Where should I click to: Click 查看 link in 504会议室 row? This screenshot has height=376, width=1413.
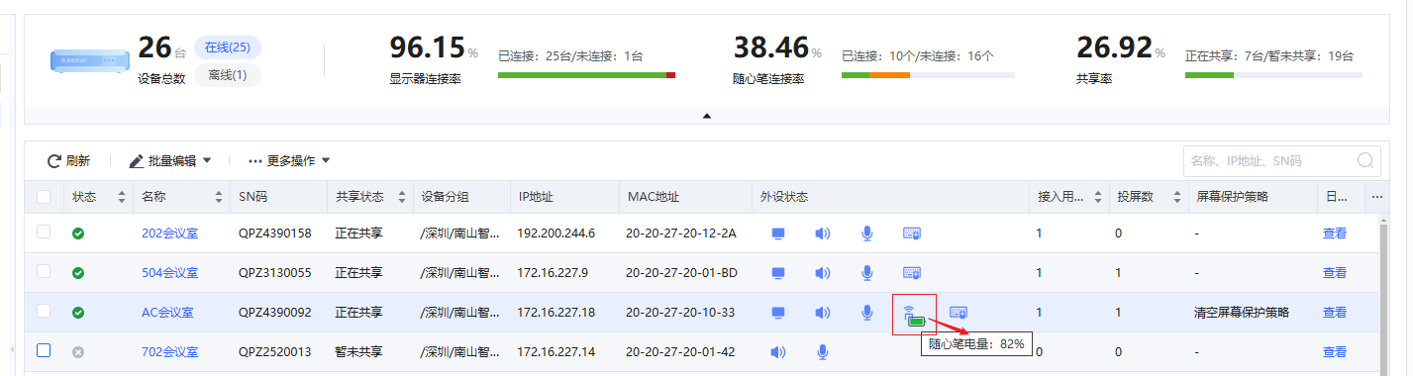click(1335, 273)
